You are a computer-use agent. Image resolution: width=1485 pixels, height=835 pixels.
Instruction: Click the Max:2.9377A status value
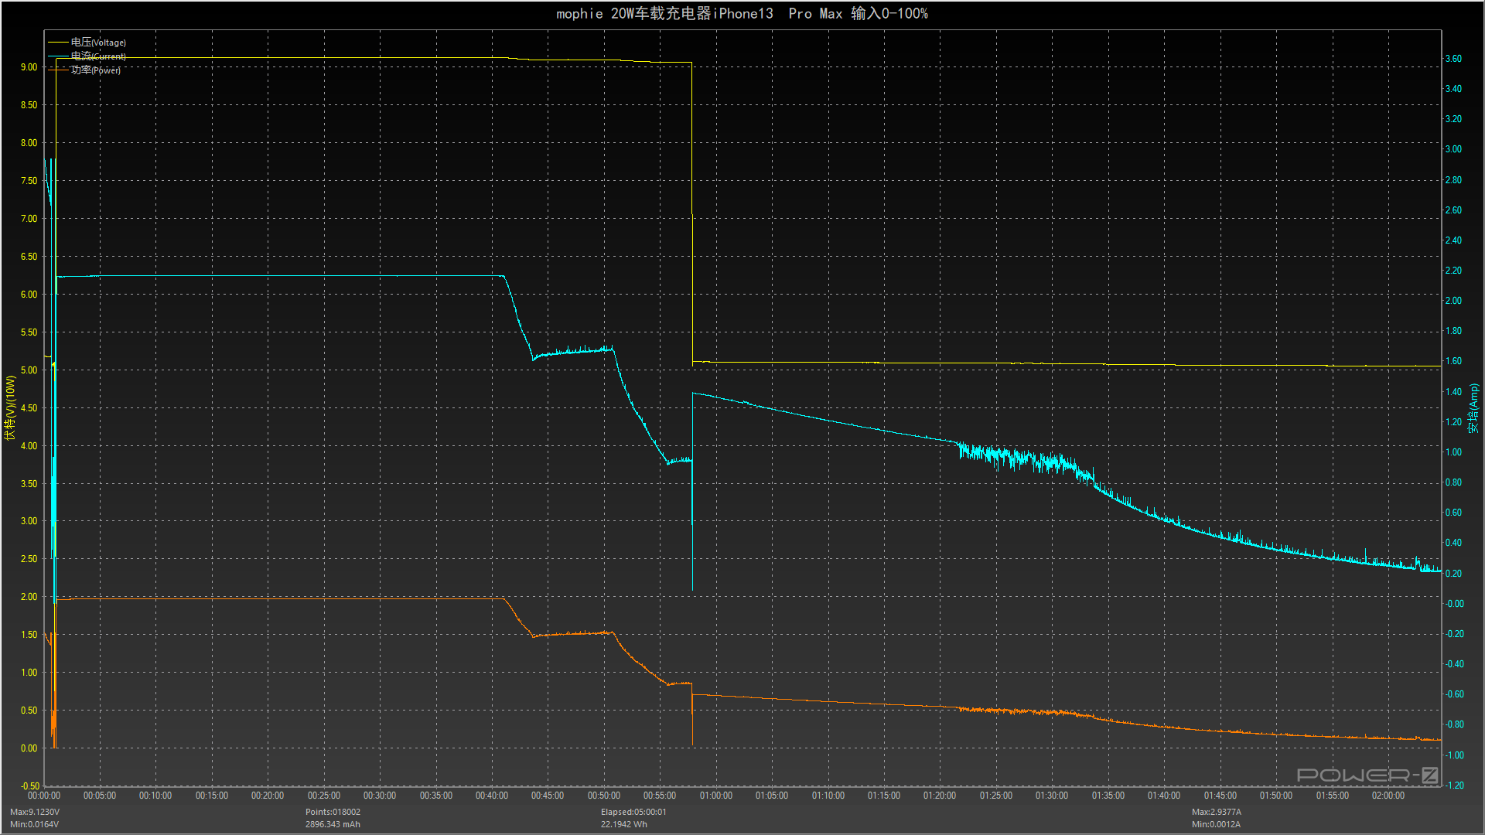pyautogui.click(x=1217, y=812)
